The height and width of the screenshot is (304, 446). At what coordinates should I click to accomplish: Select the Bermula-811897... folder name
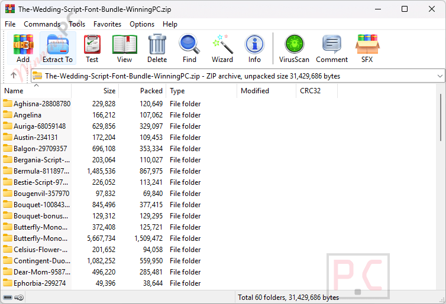point(41,171)
